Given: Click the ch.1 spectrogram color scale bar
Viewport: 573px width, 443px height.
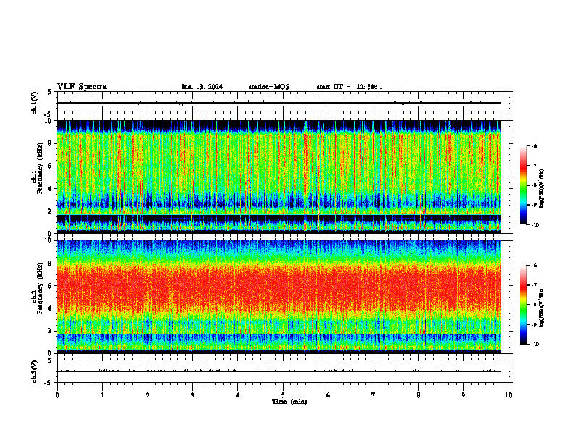Looking at the screenshot, I should tap(523, 185).
